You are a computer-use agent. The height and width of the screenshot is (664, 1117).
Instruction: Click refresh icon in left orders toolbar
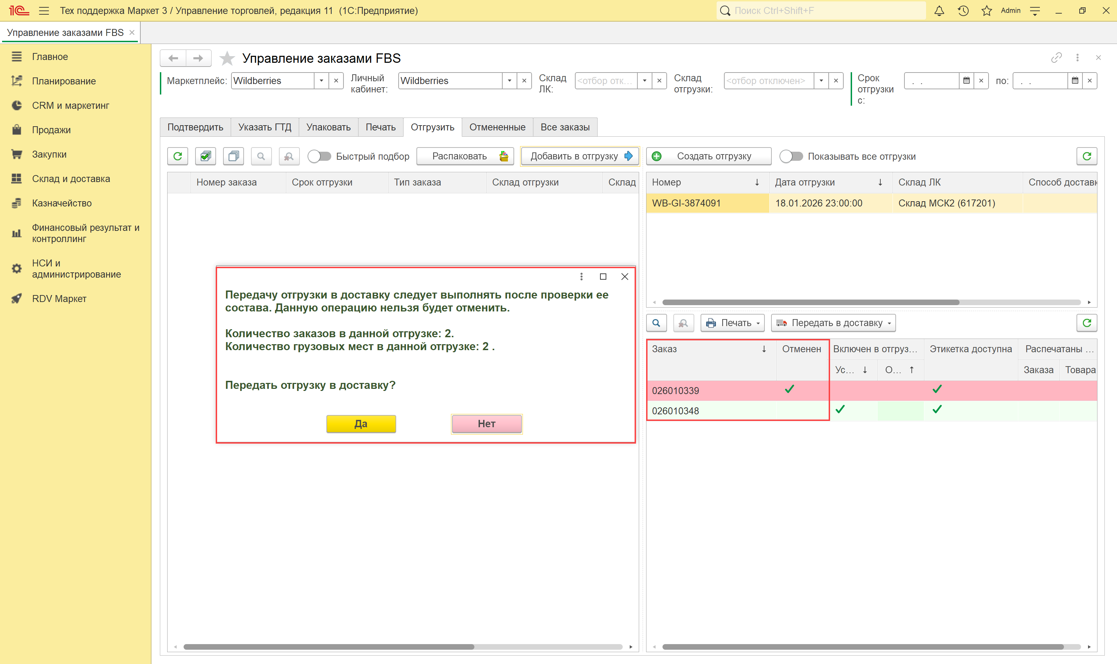point(178,156)
